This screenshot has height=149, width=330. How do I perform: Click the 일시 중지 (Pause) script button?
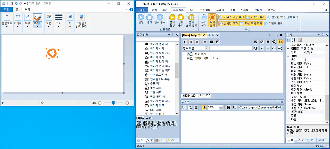(160, 19)
